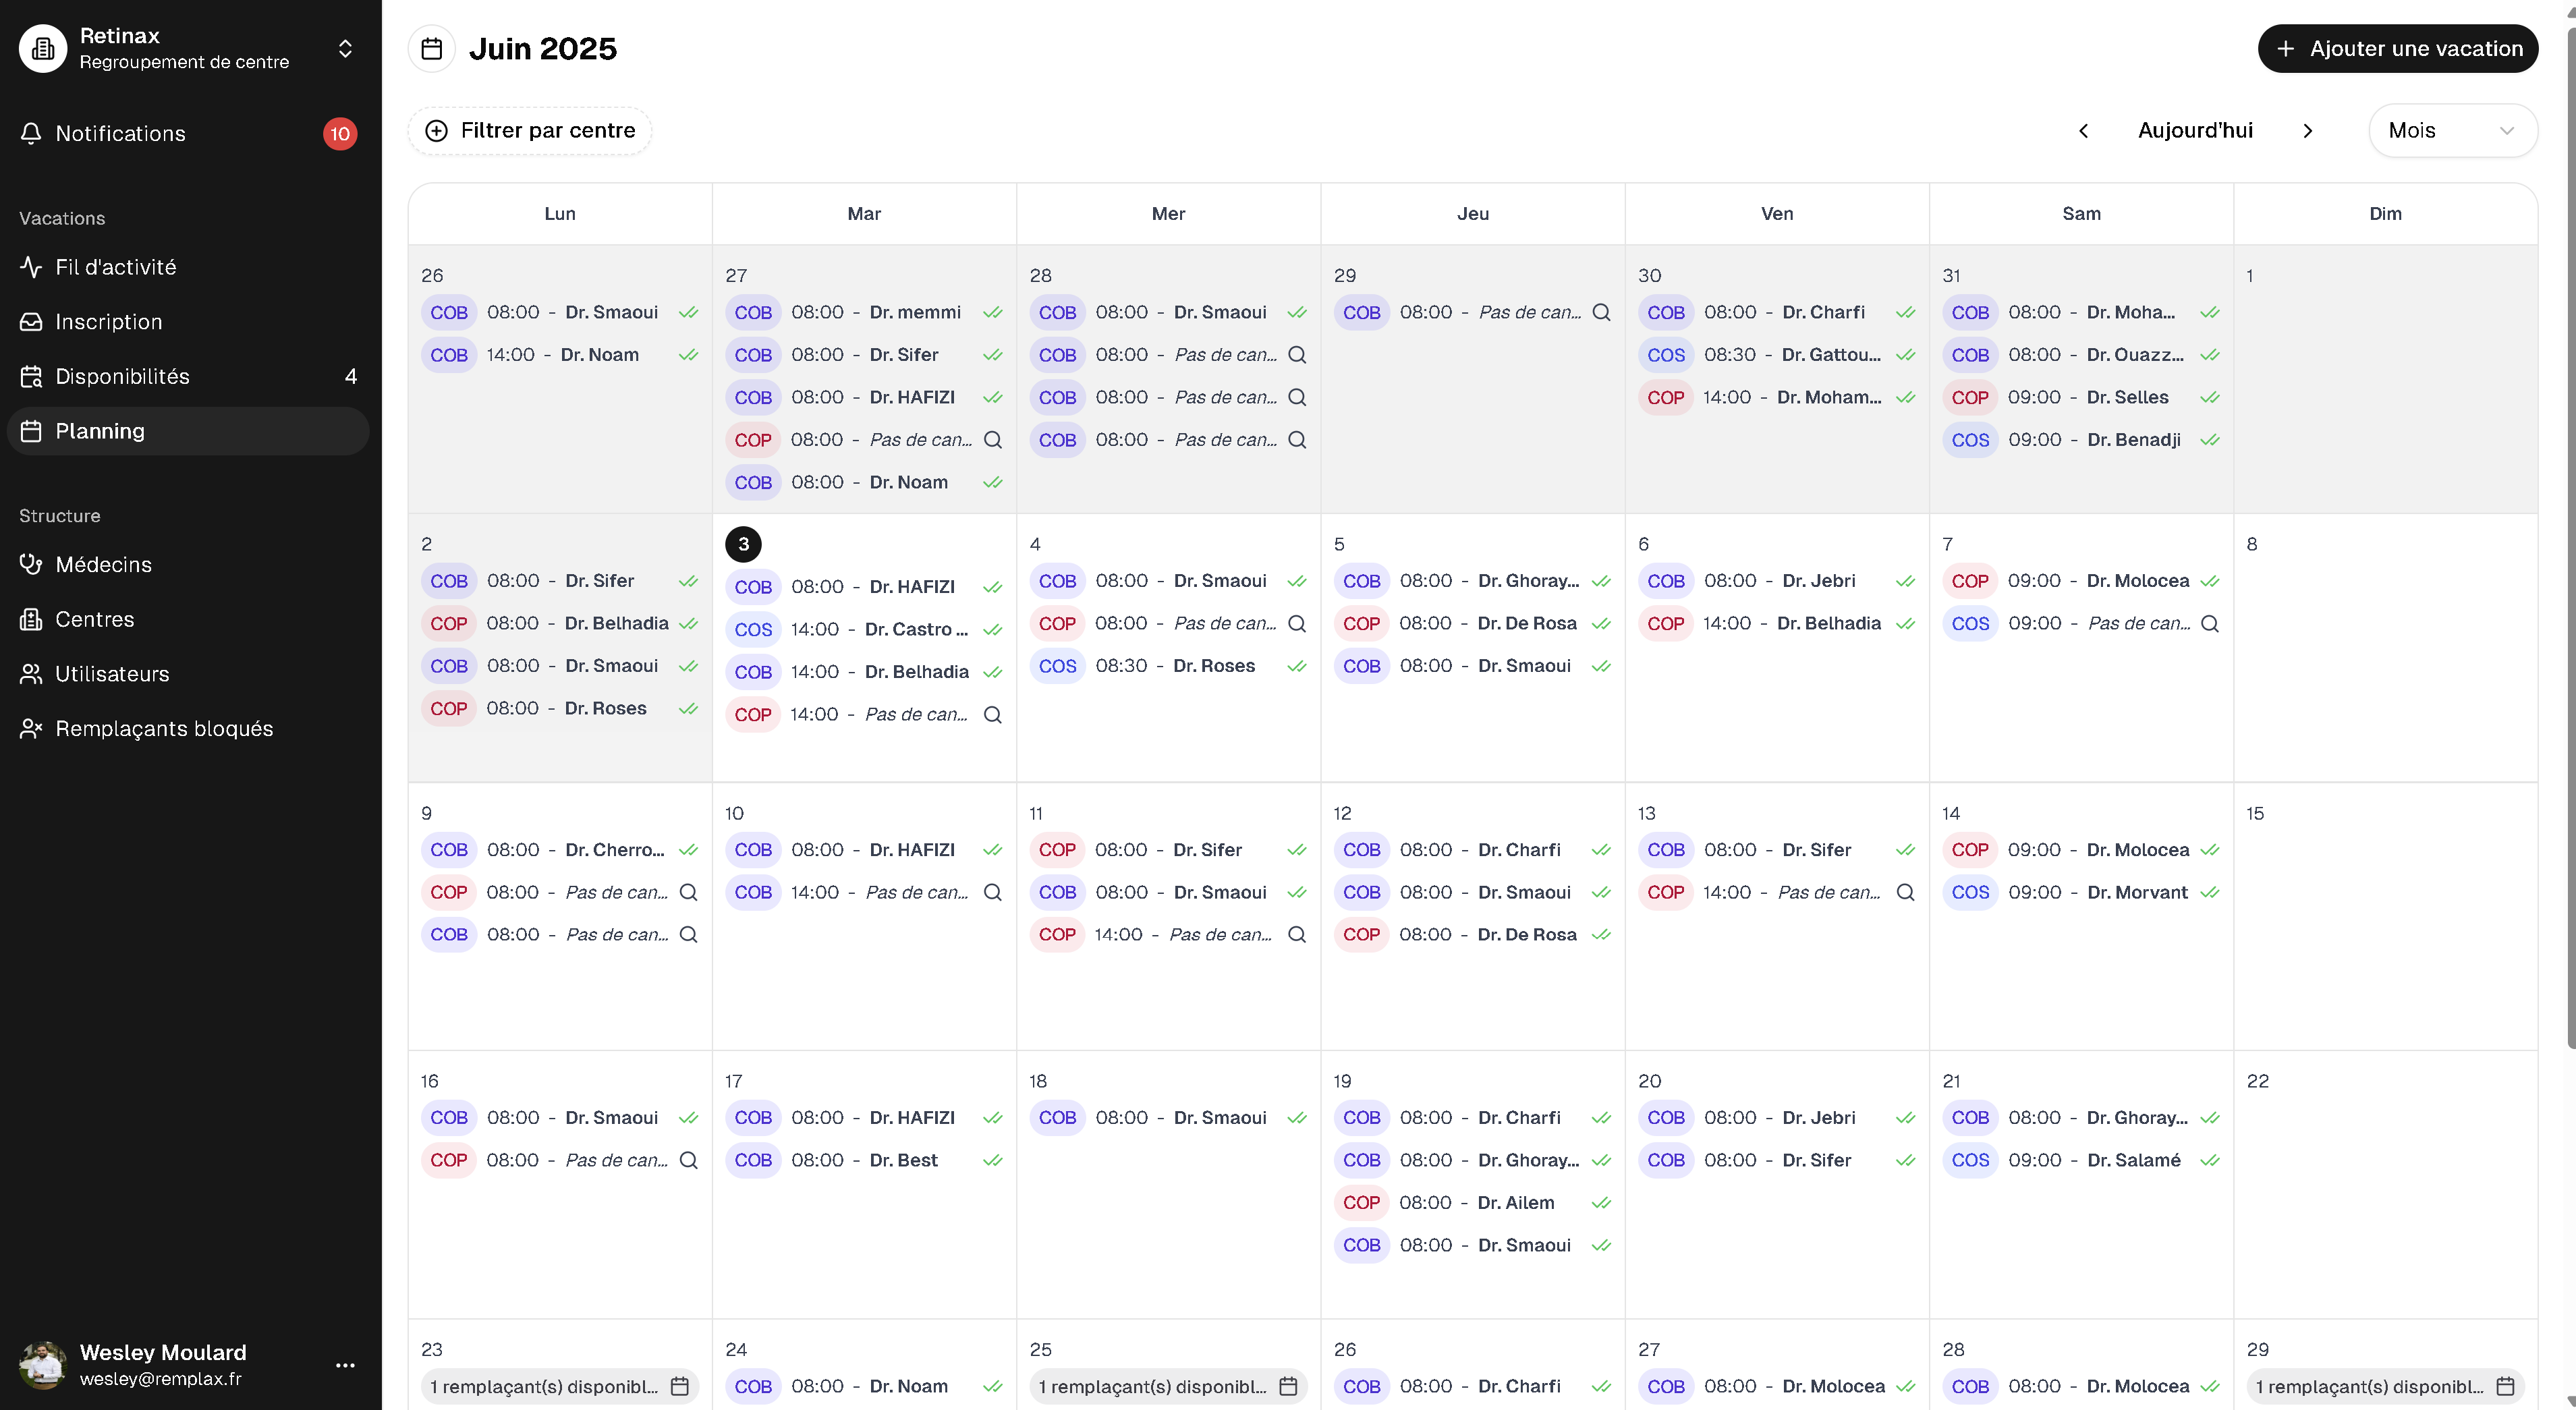Open Dr. Belhadia 14:00 vacation on June 6
The height and width of the screenshot is (1410, 2576).
(x=1777, y=624)
